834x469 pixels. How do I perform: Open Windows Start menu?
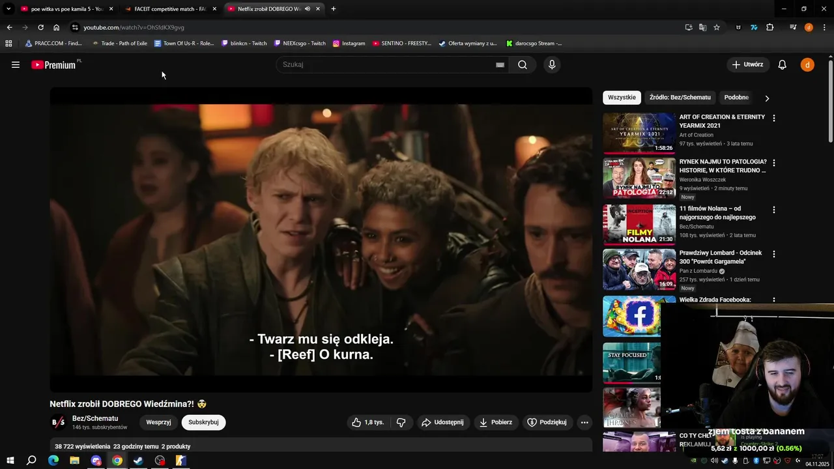click(x=10, y=461)
